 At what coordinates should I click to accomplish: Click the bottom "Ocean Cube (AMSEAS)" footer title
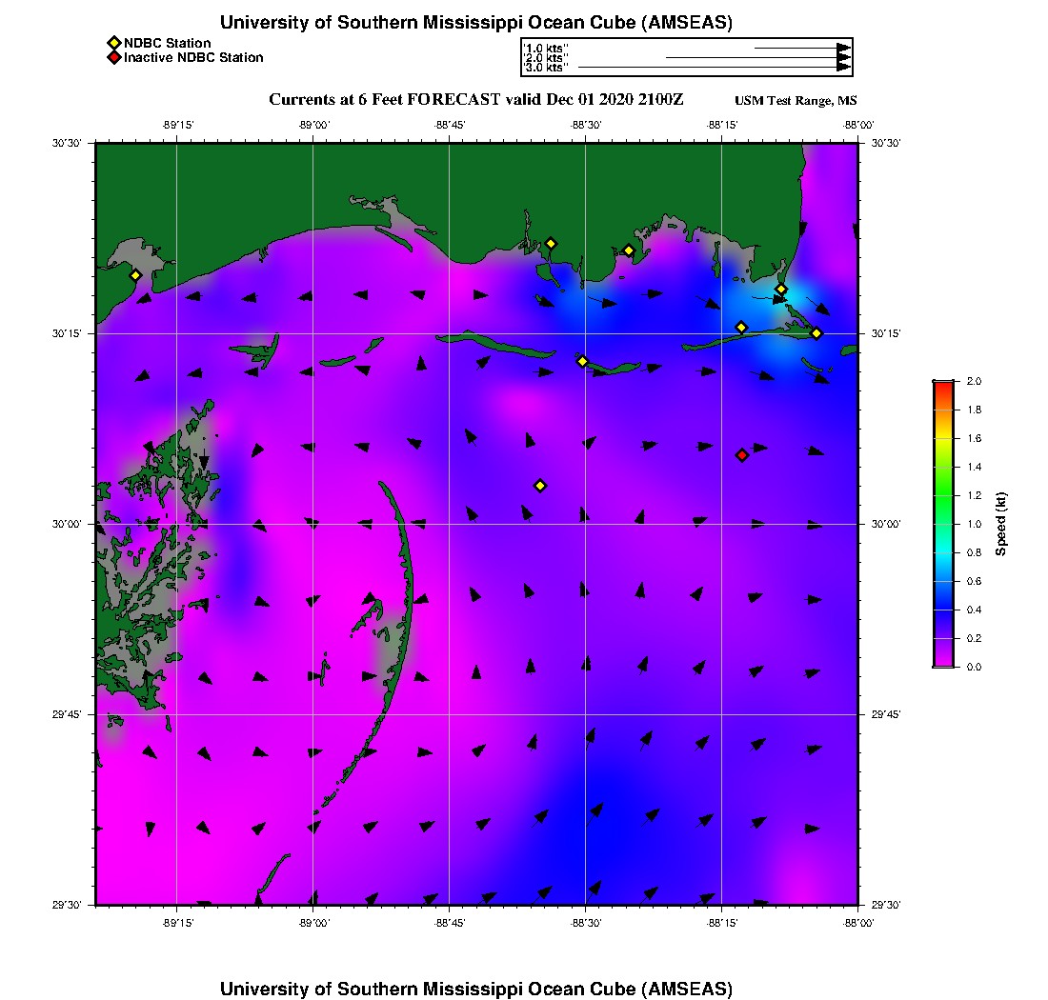475,989
